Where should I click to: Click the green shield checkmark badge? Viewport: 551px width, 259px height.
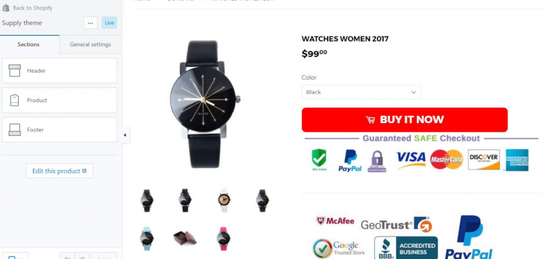[x=319, y=160]
